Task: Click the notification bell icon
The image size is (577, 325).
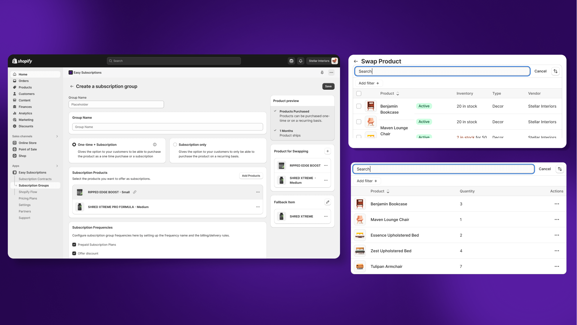Action: point(300,61)
